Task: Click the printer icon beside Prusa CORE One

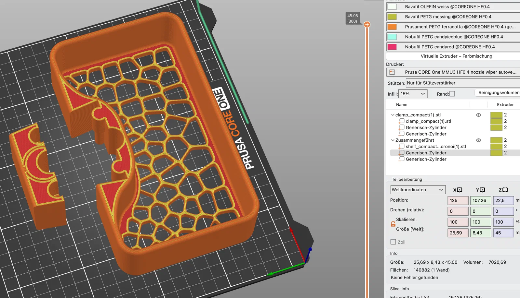Action: point(392,72)
